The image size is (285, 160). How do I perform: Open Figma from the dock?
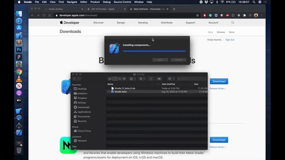point(19,57)
